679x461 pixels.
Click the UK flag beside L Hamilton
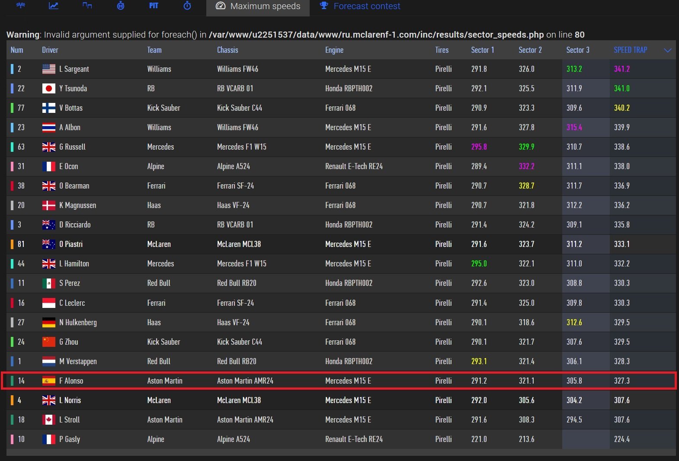point(48,263)
